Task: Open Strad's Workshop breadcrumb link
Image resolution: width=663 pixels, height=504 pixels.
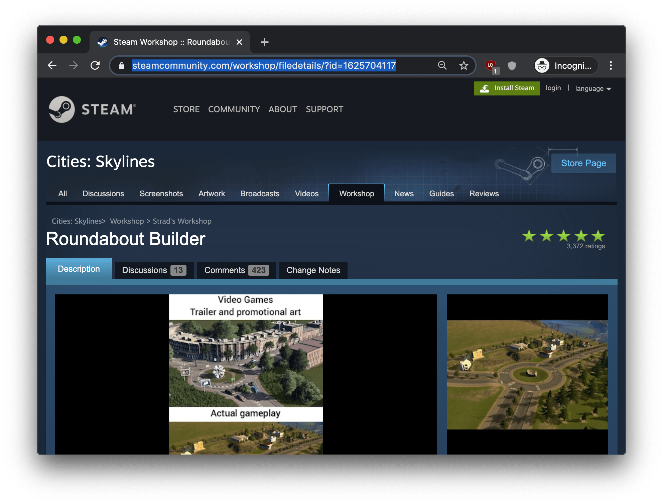Action: pyautogui.click(x=182, y=221)
